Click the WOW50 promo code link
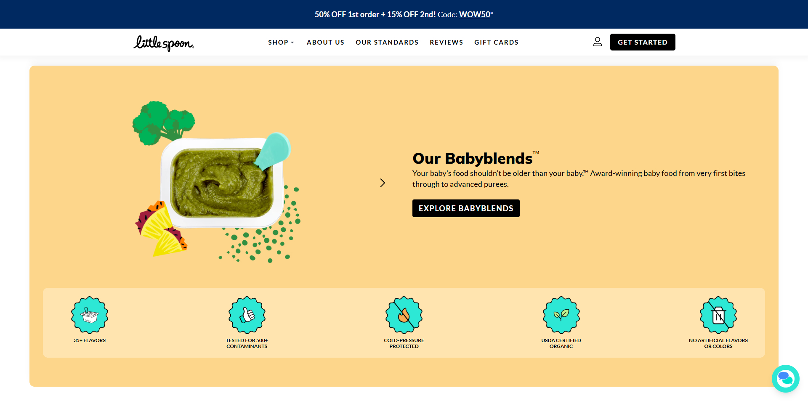Viewport: 808px width, 401px height. tap(474, 14)
